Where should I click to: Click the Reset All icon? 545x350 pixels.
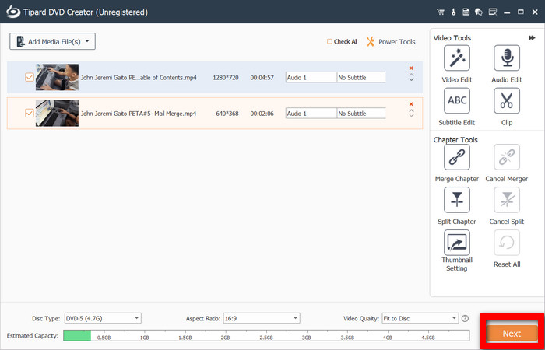click(x=507, y=243)
